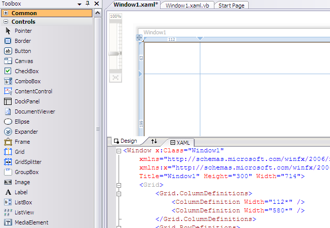Select the Grid control icon
Screen dimensions: 330x228
tap(8, 152)
